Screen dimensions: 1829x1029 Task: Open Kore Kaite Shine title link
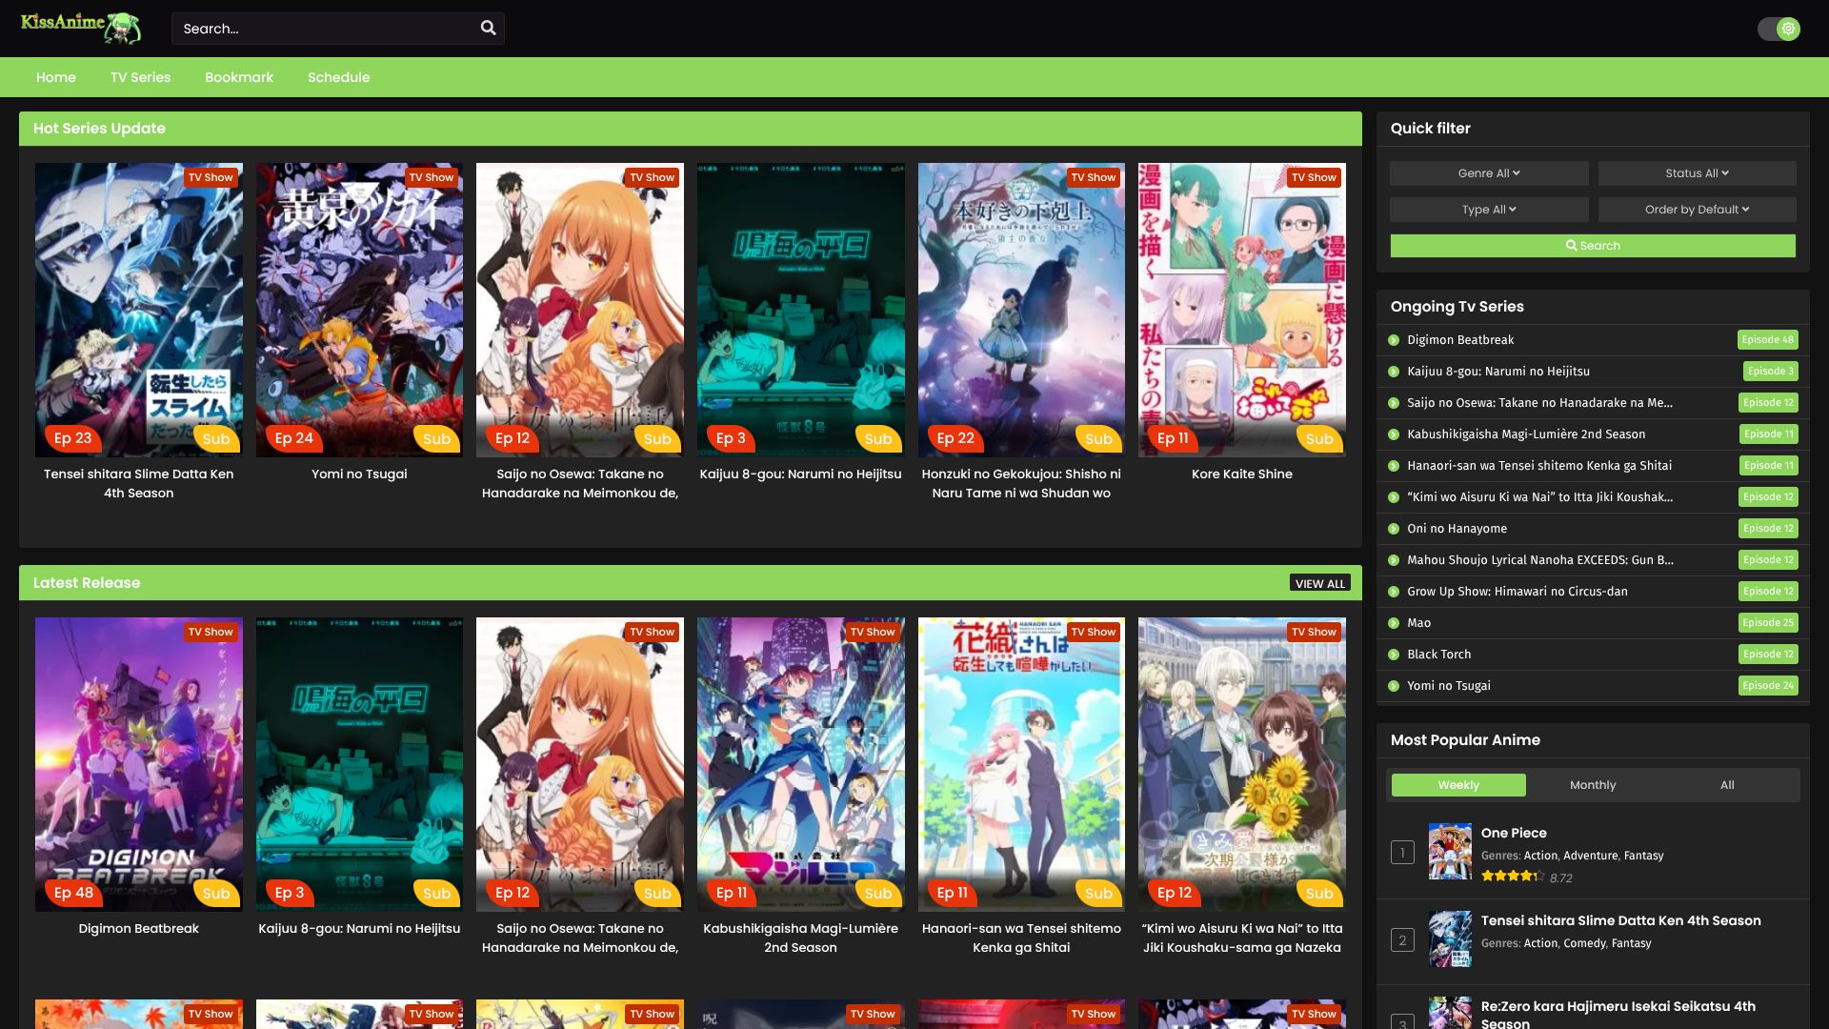[x=1242, y=474]
